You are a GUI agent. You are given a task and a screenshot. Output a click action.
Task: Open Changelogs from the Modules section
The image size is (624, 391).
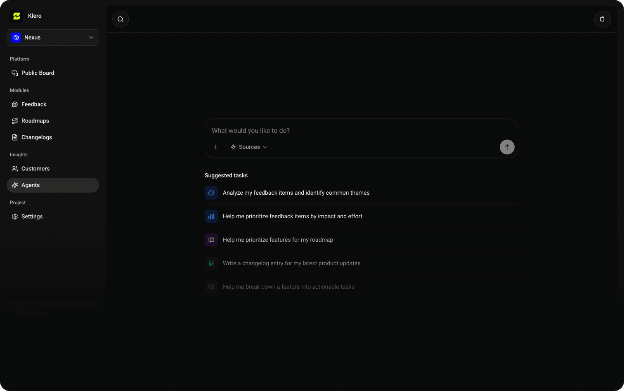[14, 137]
